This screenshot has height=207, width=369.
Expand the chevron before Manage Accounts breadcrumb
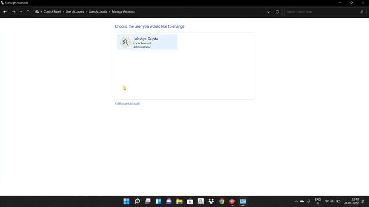110,11
